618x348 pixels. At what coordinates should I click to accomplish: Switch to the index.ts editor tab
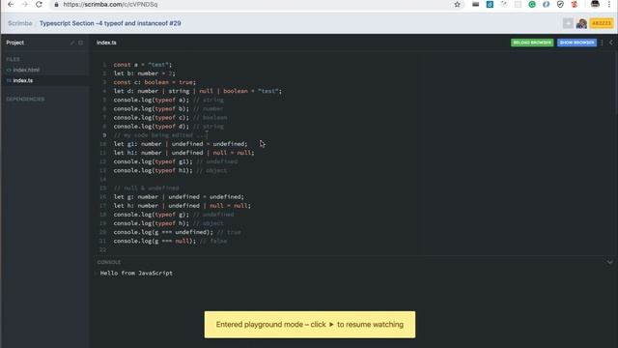(106, 43)
